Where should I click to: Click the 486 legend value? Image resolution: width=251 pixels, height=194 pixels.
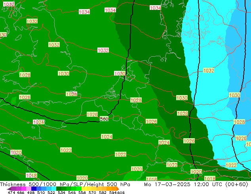coord(21,192)
